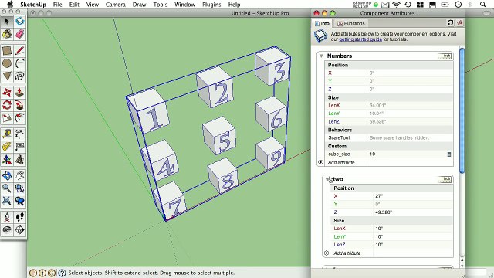The width and height of the screenshot is (494, 278).
Task: Choose the Push/Pull tool
Action: coord(19,92)
